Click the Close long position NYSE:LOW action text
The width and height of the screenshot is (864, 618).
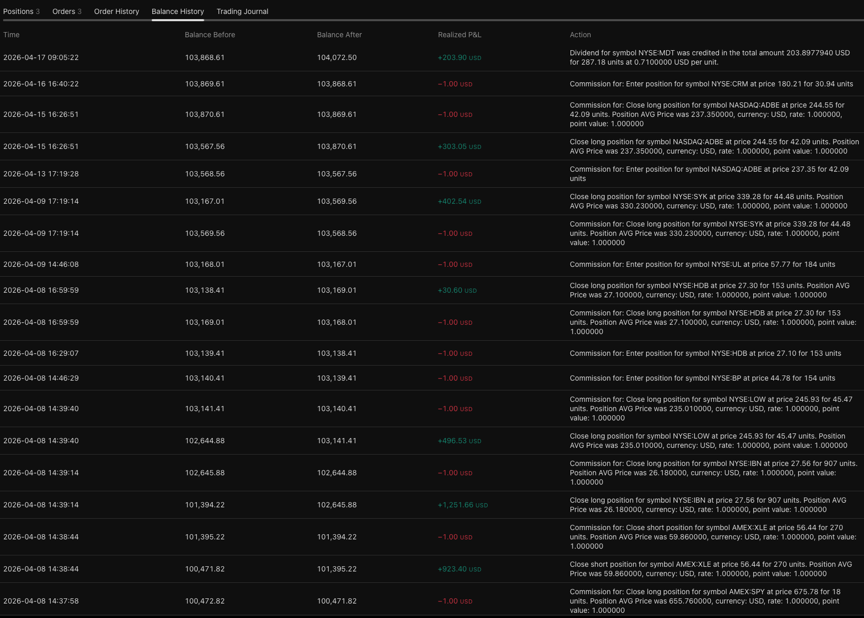coord(709,441)
